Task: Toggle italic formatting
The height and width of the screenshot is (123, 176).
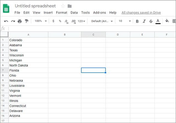Action: 144,21
